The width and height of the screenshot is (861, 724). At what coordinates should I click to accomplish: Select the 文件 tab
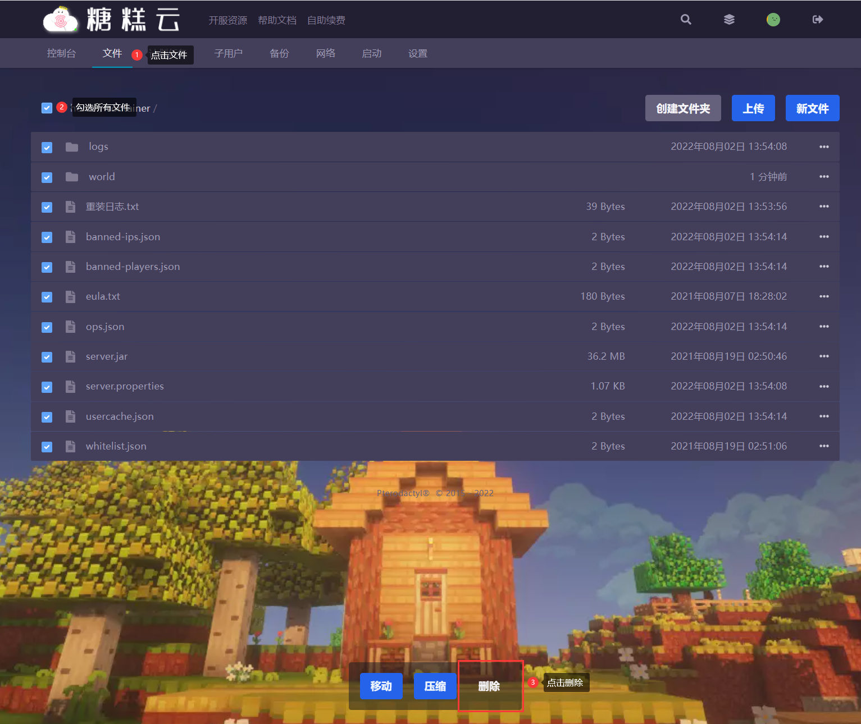pos(112,53)
